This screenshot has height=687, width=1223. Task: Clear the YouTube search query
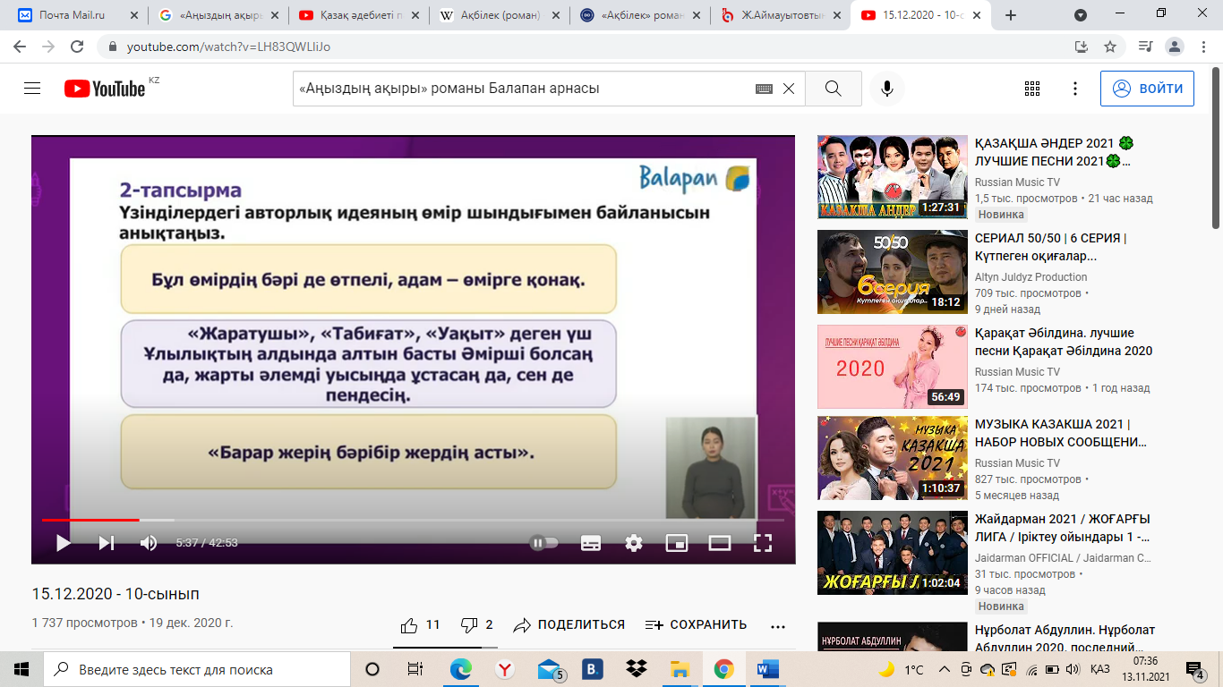(x=789, y=89)
